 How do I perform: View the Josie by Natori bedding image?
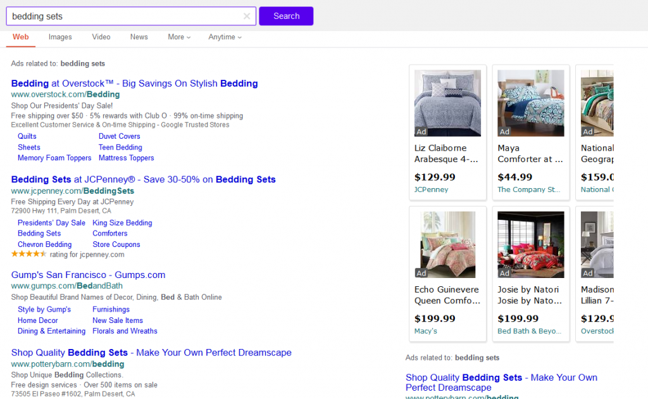pos(530,244)
